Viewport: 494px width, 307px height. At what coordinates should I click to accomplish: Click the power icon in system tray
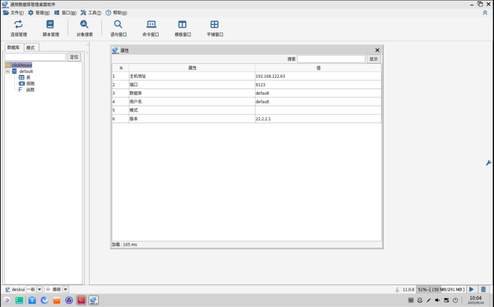[455, 300]
